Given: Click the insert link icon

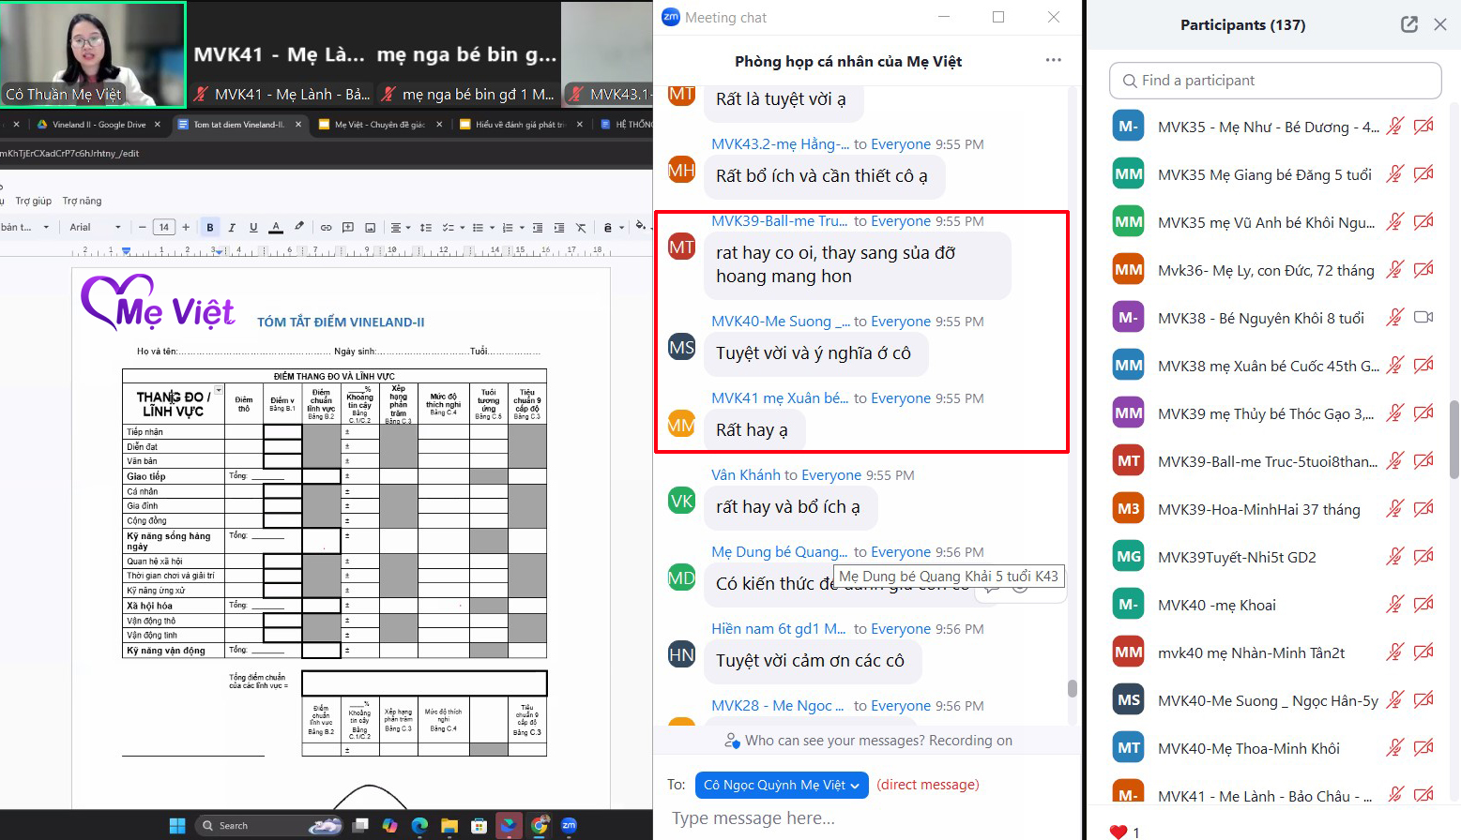Looking at the screenshot, I should 326,228.
